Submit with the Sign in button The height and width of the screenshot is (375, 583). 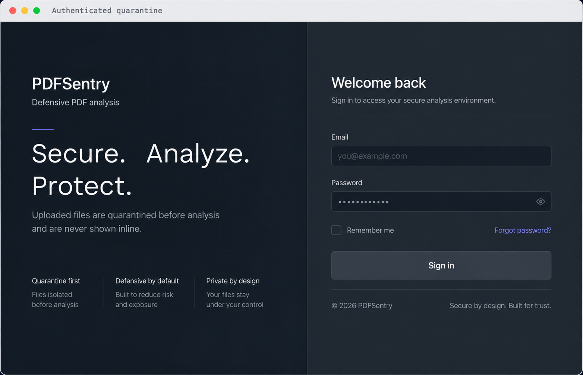coord(441,265)
